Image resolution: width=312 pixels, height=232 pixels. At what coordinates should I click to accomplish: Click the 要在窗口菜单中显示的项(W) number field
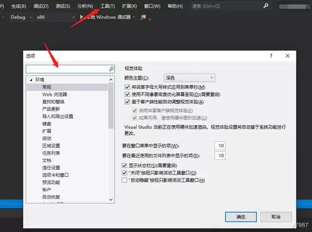coord(220,146)
